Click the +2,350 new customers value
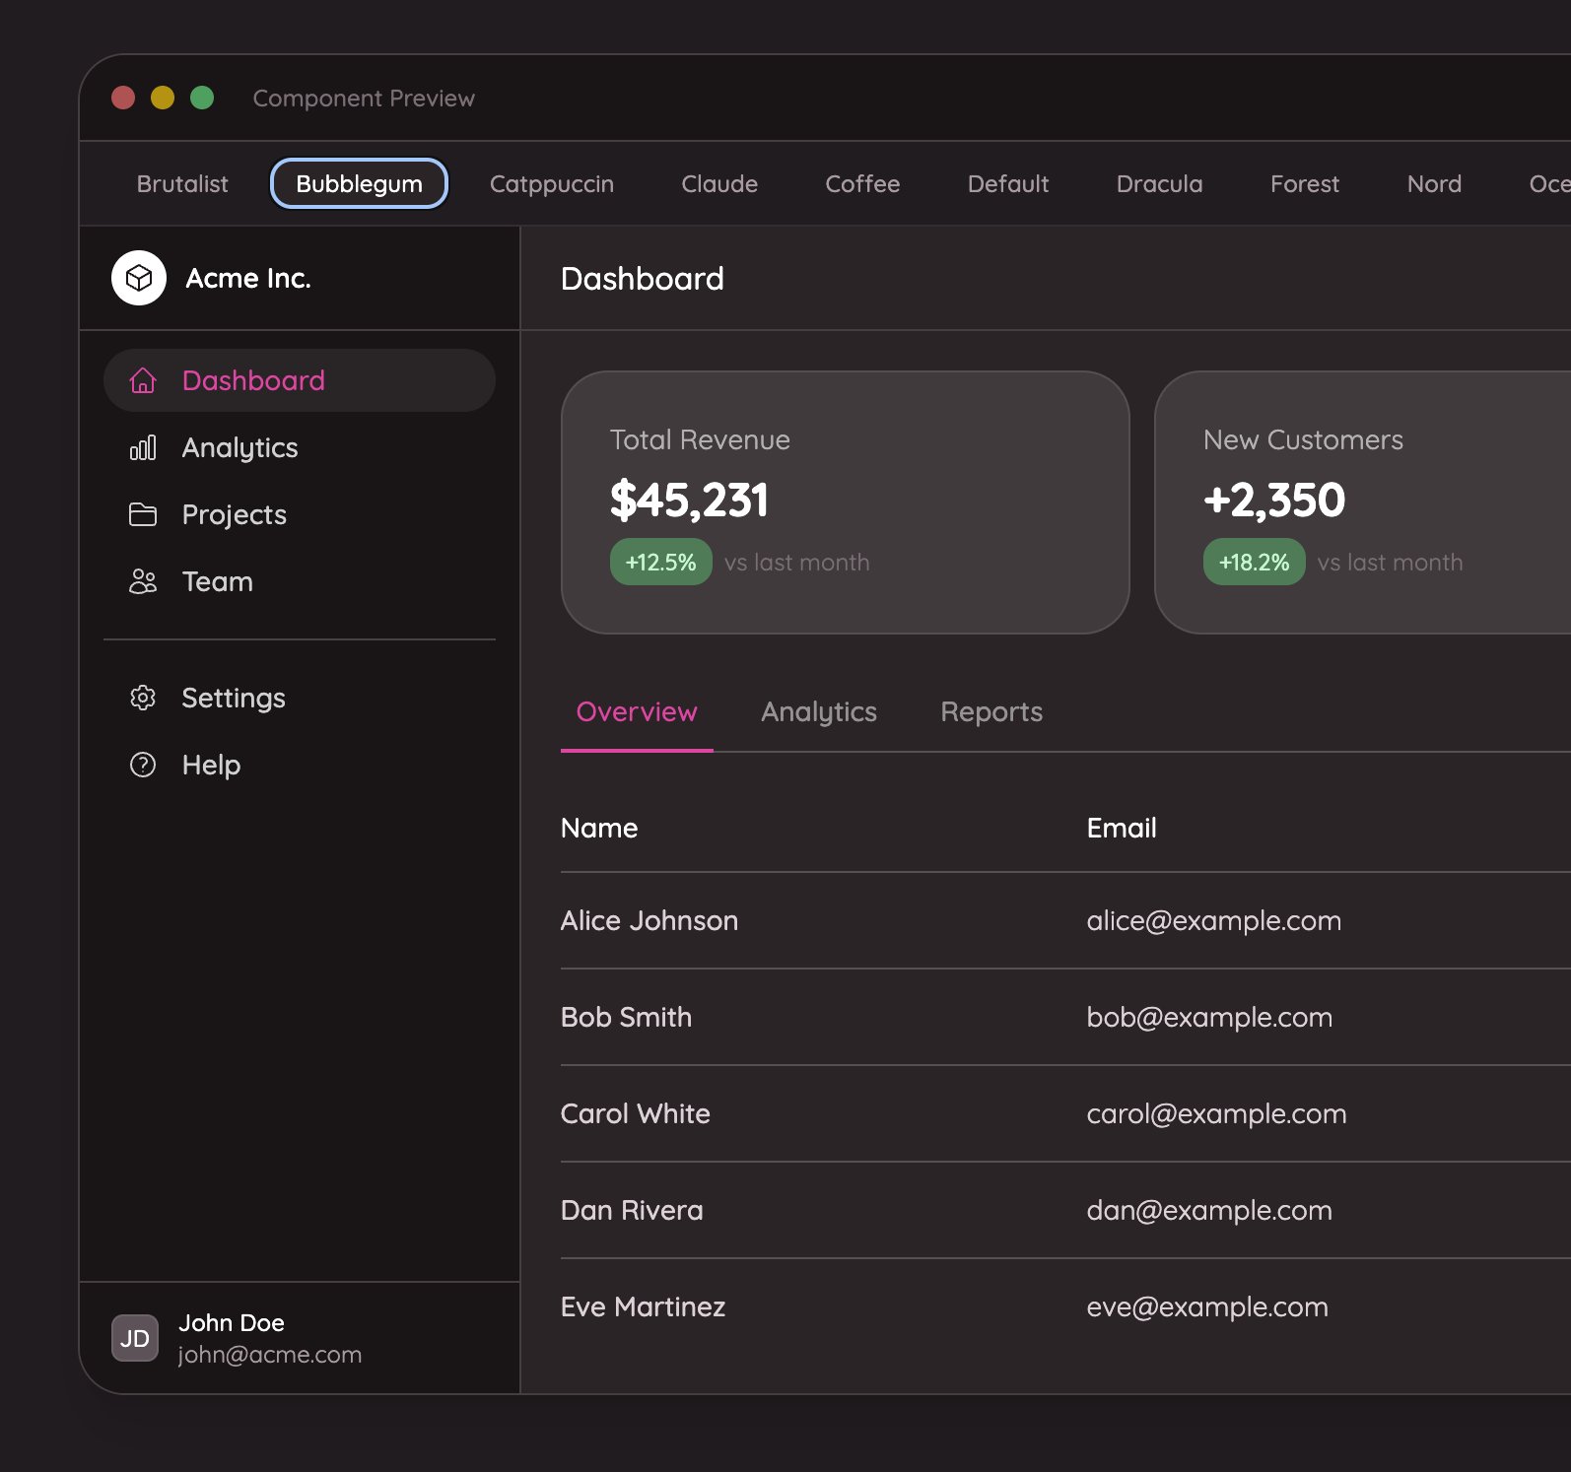The height and width of the screenshot is (1472, 1571). 1274,500
